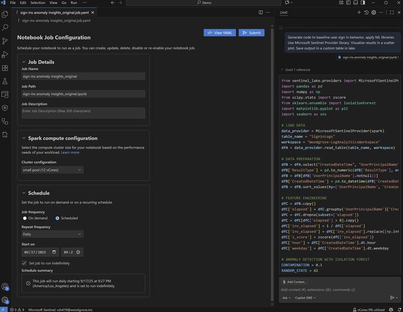Viewport: 403px width, 312px height.
Task: Open attached sign-ins anomaly notebook reference chip
Action: pyautogui.click(x=368, y=57)
